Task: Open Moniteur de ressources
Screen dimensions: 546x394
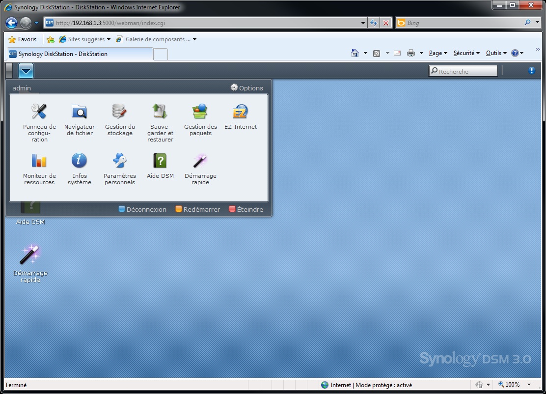Action: 39,169
